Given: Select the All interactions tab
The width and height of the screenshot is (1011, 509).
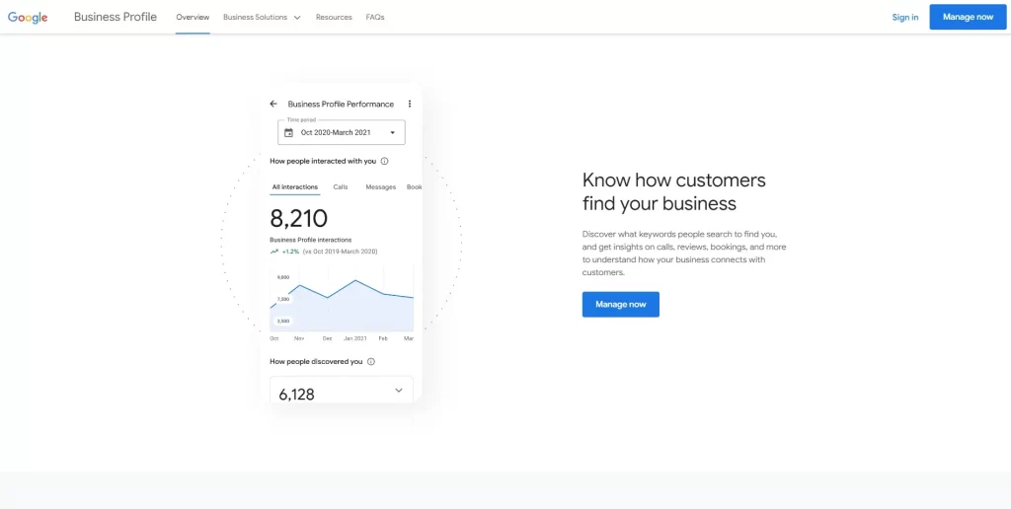Looking at the screenshot, I should pyautogui.click(x=294, y=186).
